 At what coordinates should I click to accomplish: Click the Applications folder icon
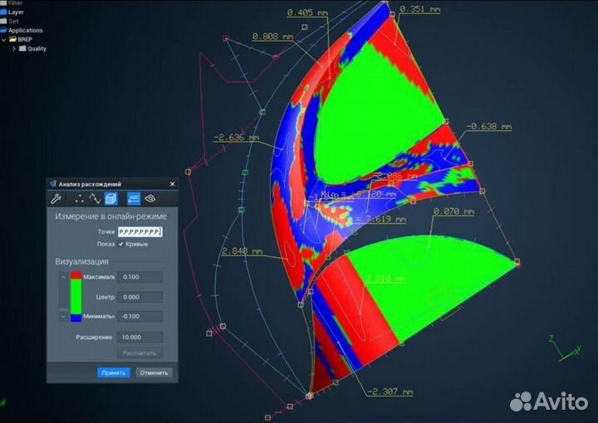(3, 31)
